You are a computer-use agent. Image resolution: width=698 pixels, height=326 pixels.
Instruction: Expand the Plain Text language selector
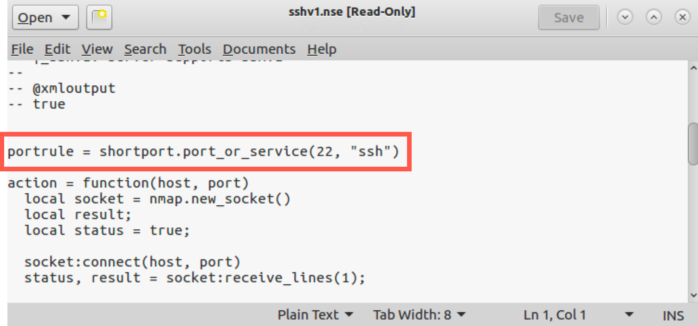click(315, 315)
